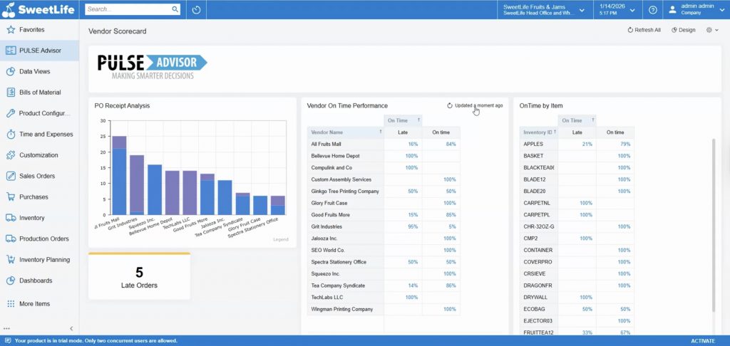
Task: Select Sales Orders in the sidebar
Action: (x=36, y=176)
